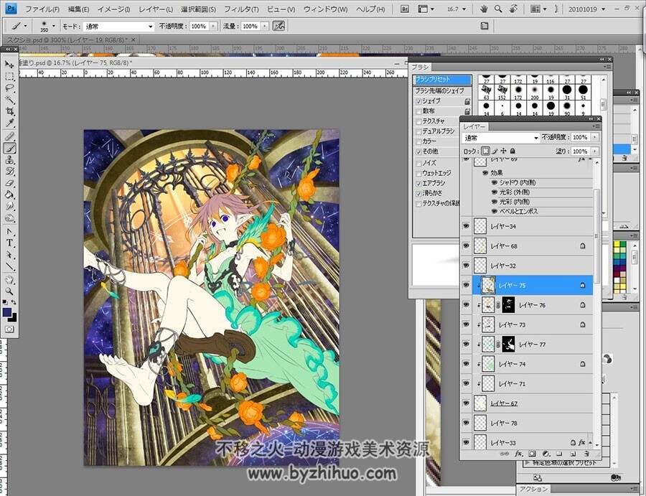
Task: Select ブラシ先端のシェイプ option
Action: click(x=439, y=90)
